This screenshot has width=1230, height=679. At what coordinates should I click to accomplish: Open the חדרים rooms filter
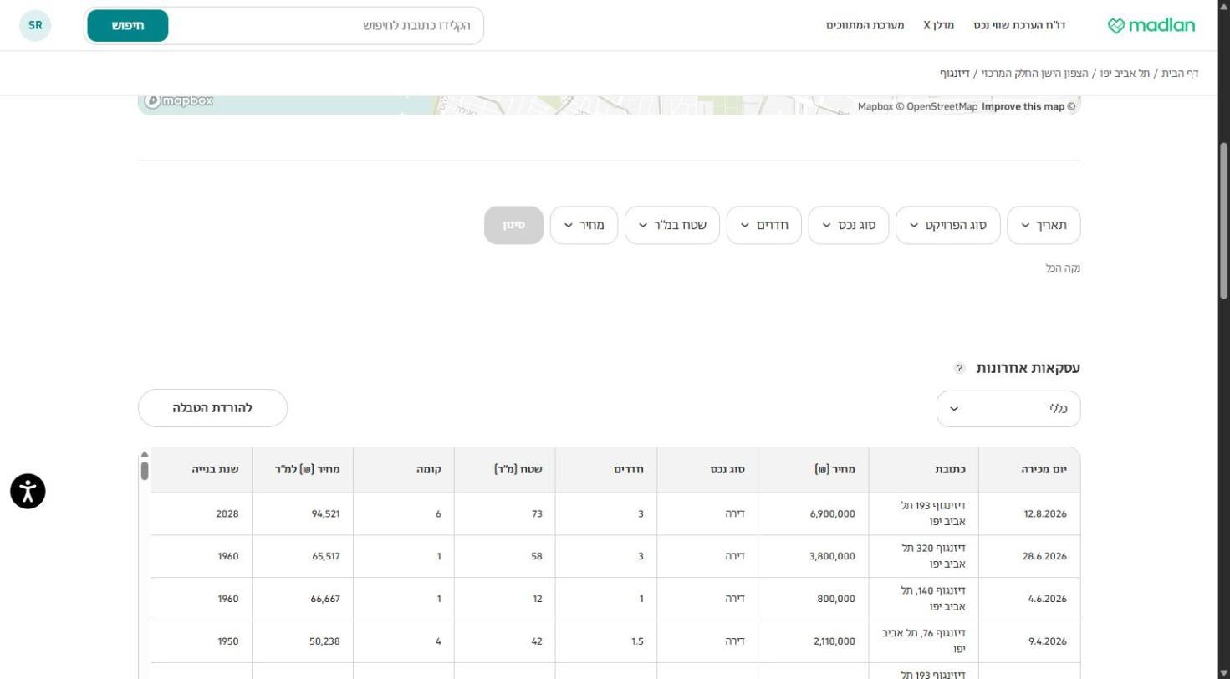point(763,225)
